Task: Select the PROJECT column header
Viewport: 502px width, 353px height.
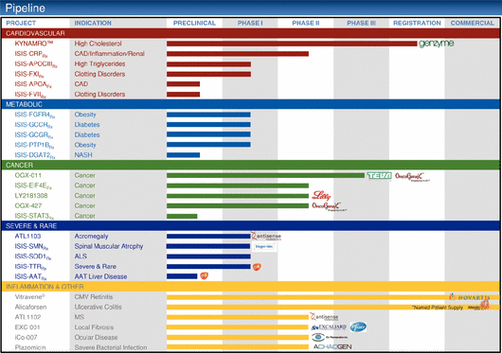Action: click(21, 23)
